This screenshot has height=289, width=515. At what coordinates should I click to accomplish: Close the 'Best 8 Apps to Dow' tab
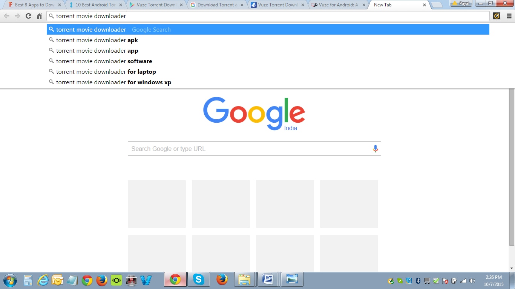click(59, 5)
